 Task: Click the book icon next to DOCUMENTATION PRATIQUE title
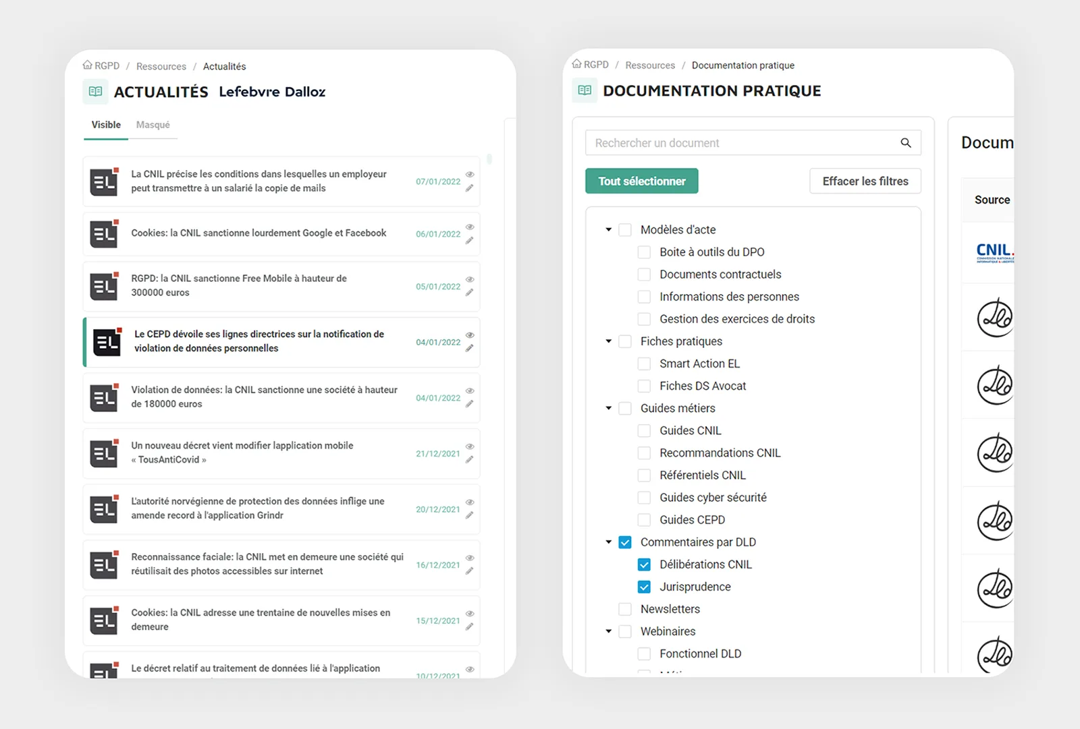tap(585, 90)
